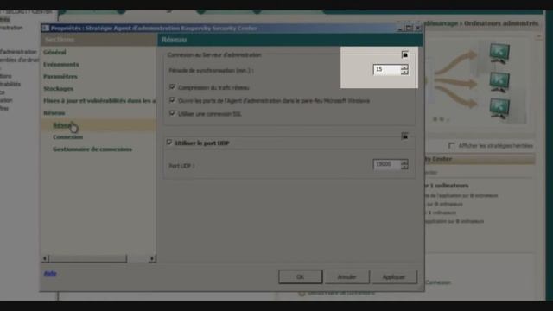Open the Général section

click(54, 52)
